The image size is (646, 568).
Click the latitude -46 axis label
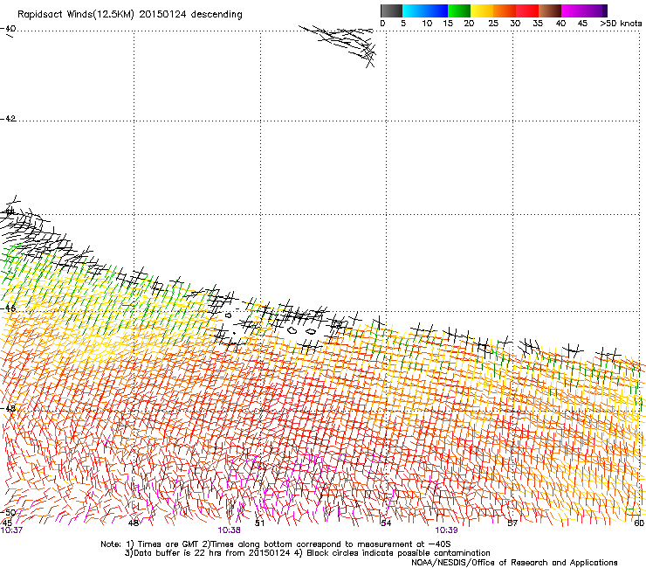pos(8,308)
